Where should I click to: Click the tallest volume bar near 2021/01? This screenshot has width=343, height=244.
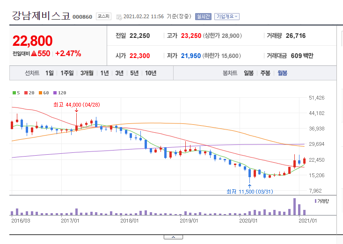(x=294, y=207)
